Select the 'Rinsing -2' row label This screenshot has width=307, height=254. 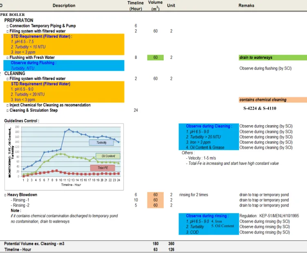pos(20,205)
